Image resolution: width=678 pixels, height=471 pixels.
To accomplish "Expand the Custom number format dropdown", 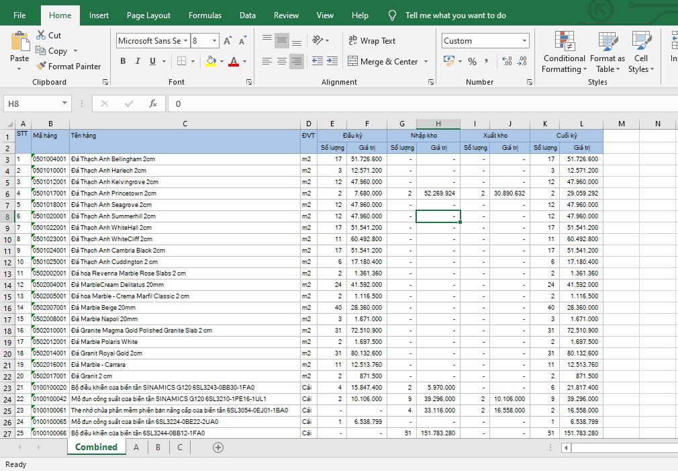I will (524, 41).
